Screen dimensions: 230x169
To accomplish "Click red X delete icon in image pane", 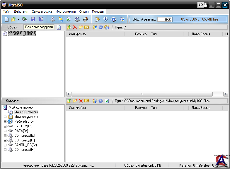I will [75, 27].
